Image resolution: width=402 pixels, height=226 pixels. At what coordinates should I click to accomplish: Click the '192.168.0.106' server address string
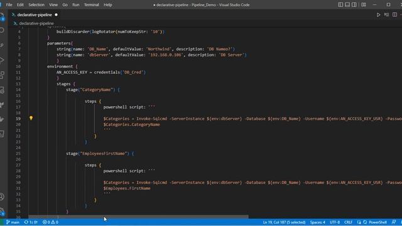(166, 55)
